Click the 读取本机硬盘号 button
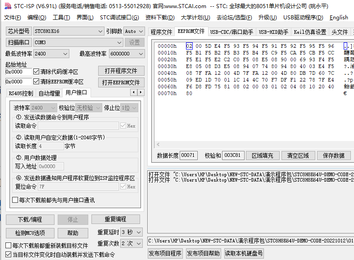Viewport: 354px width, 260px height. pyautogui.click(x=244, y=253)
